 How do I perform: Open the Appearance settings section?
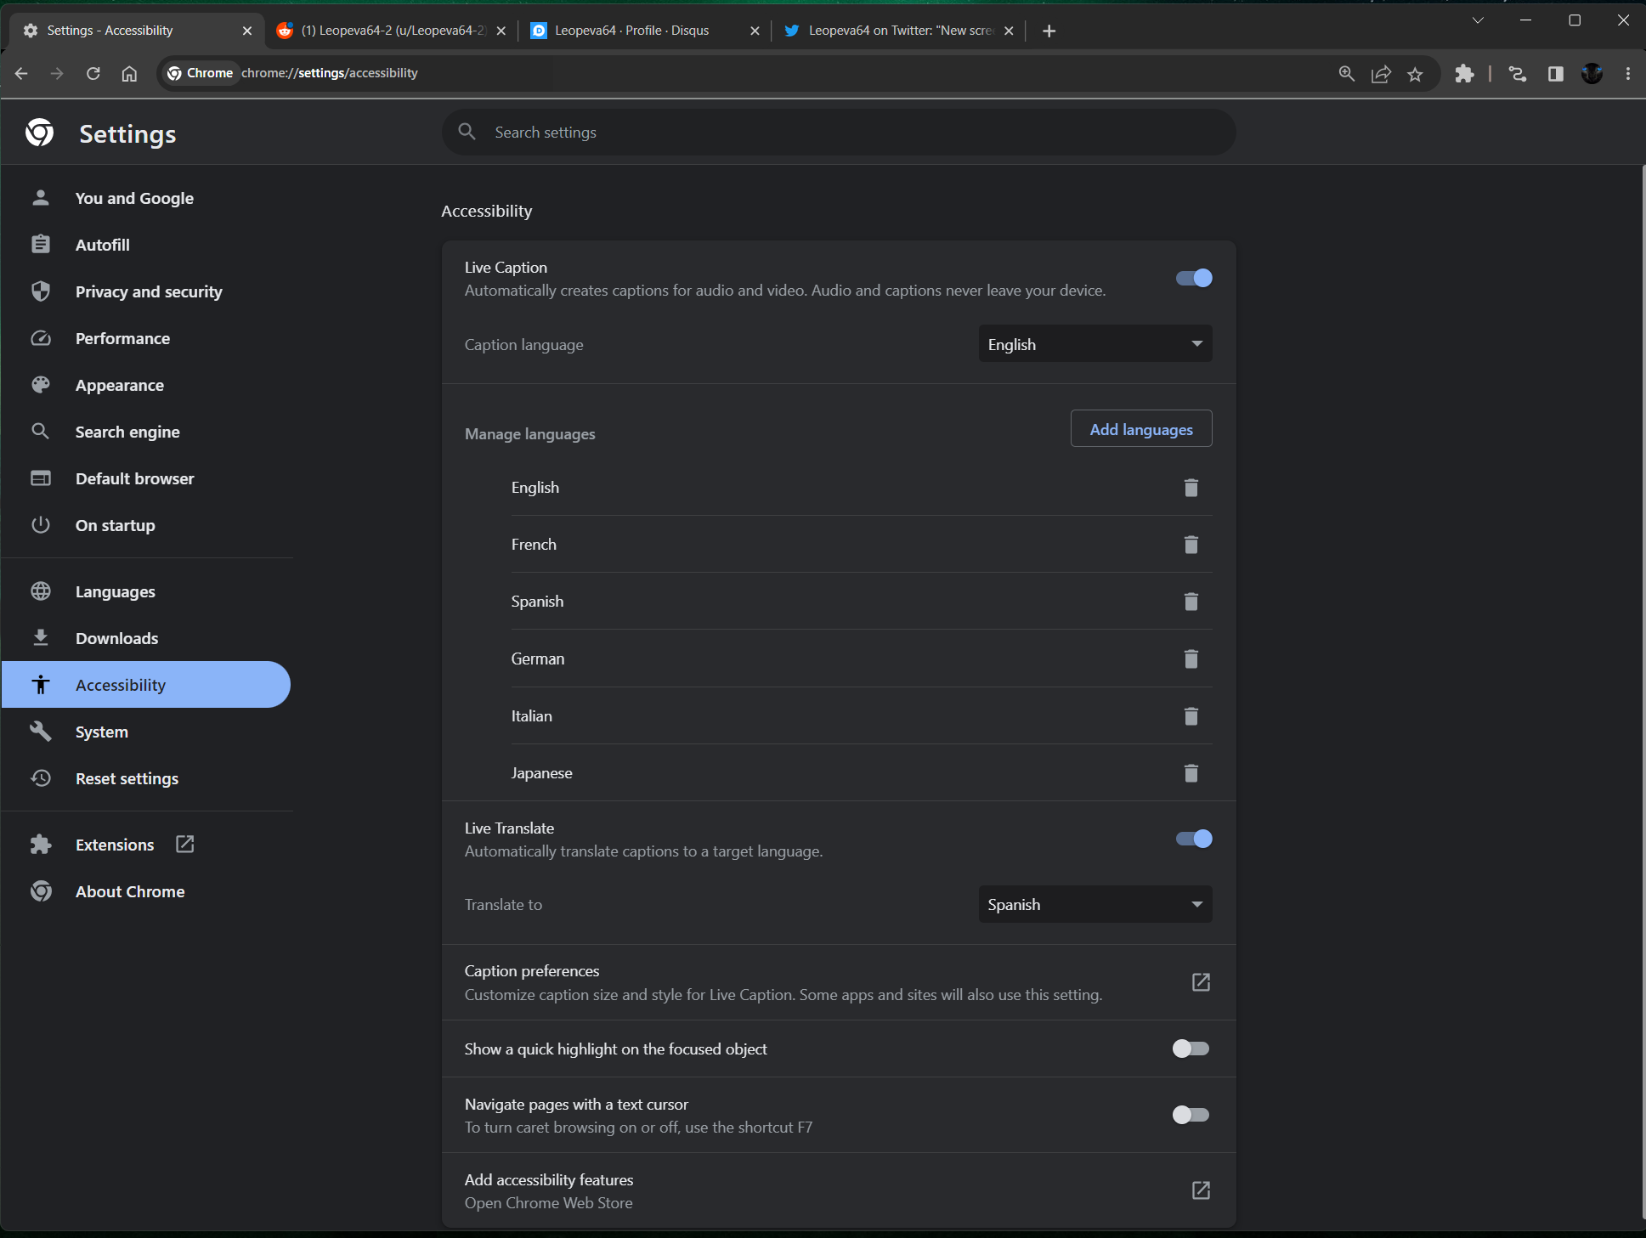point(119,385)
